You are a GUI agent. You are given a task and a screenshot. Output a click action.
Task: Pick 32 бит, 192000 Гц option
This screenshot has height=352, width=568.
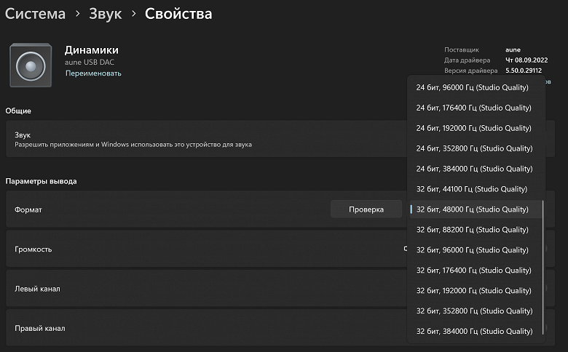(473, 291)
